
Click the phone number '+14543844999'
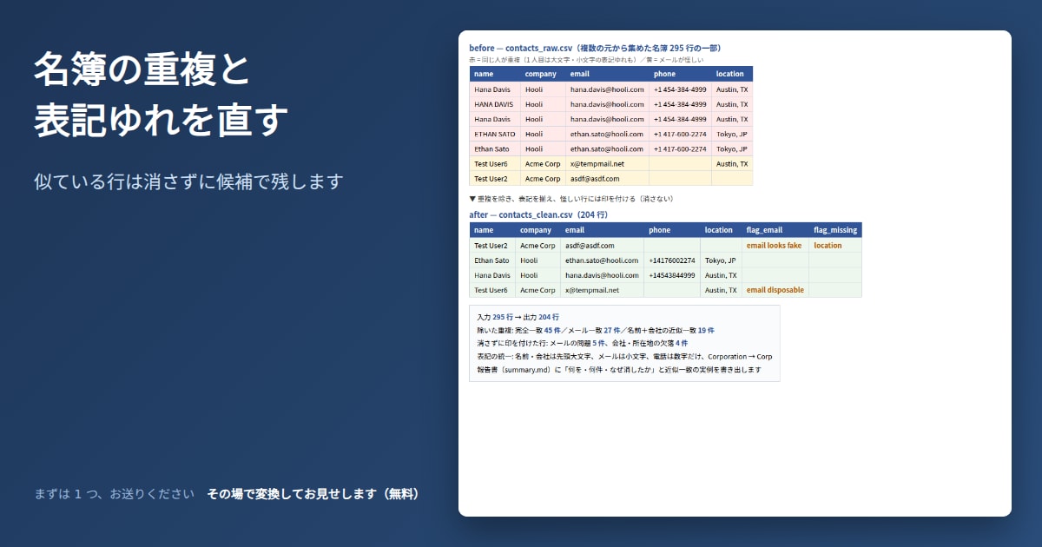pyautogui.click(x=672, y=275)
